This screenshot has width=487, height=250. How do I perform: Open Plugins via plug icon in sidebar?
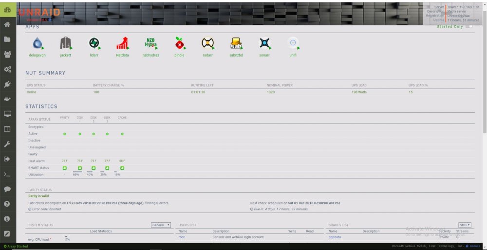tap(7, 84)
